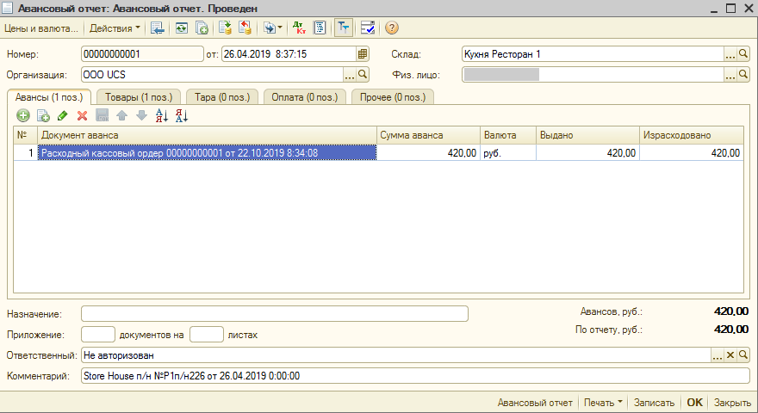
Task: Click the Сумма аванса column header
Action: pos(428,135)
